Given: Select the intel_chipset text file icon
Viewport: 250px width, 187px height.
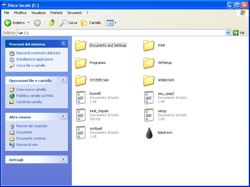Looking at the screenshot, I should (x=81, y=115).
